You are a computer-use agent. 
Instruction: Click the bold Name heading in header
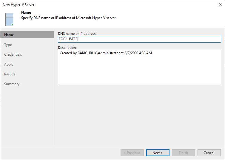(x=26, y=13)
